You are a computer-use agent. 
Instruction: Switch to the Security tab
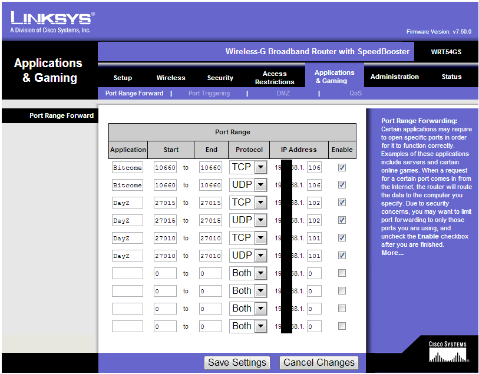pyautogui.click(x=220, y=78)
